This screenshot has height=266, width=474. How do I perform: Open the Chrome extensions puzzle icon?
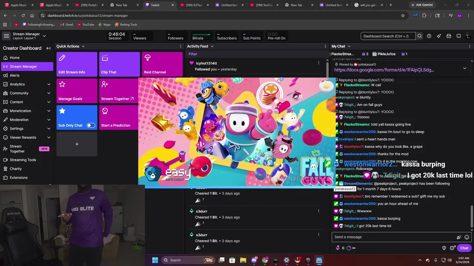click(424, 16)
